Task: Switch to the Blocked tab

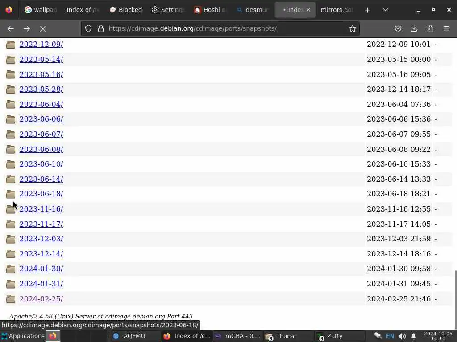Action: click(125, 10)
